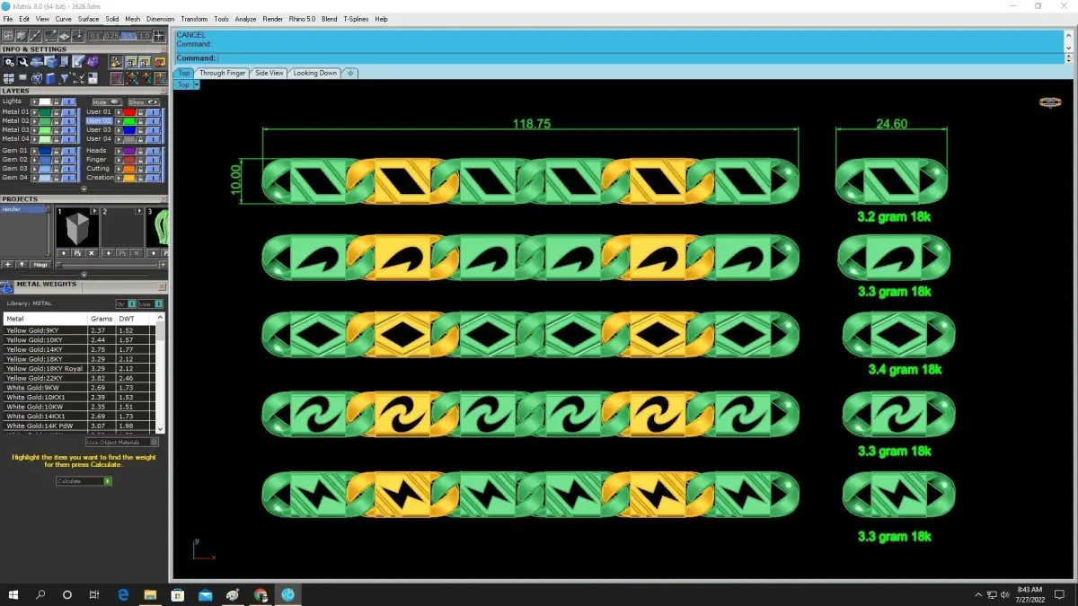Click the save icon under project thumbnail 1
1078x606 pixels.
[77, 253]
